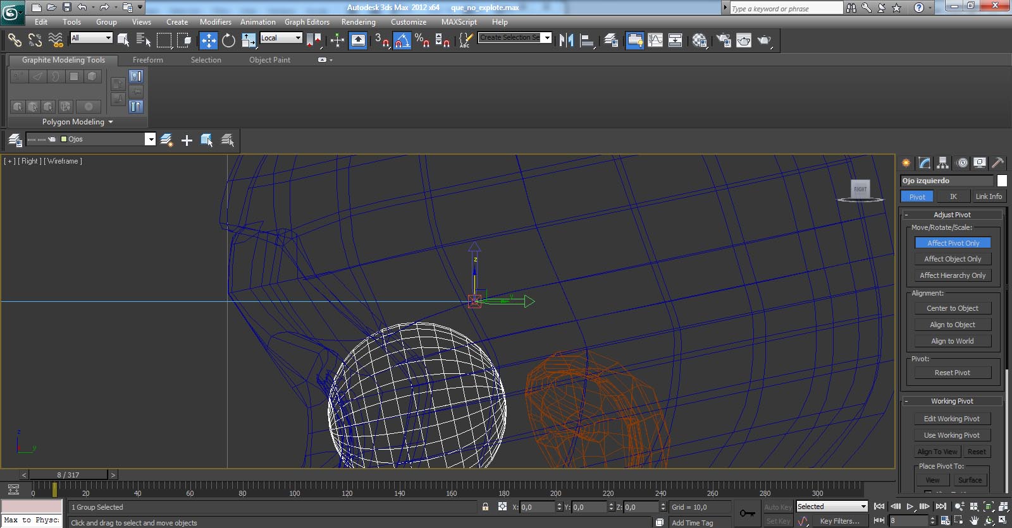Click the Render Setup teapot icon
This screenshot has width=1012, height=528.
[723, 40]
